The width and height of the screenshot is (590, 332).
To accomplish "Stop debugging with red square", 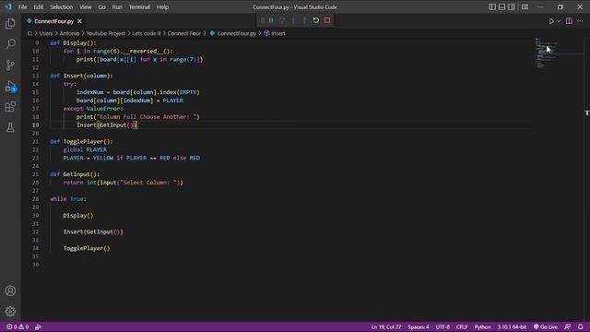I will click(x=327, y=20).
